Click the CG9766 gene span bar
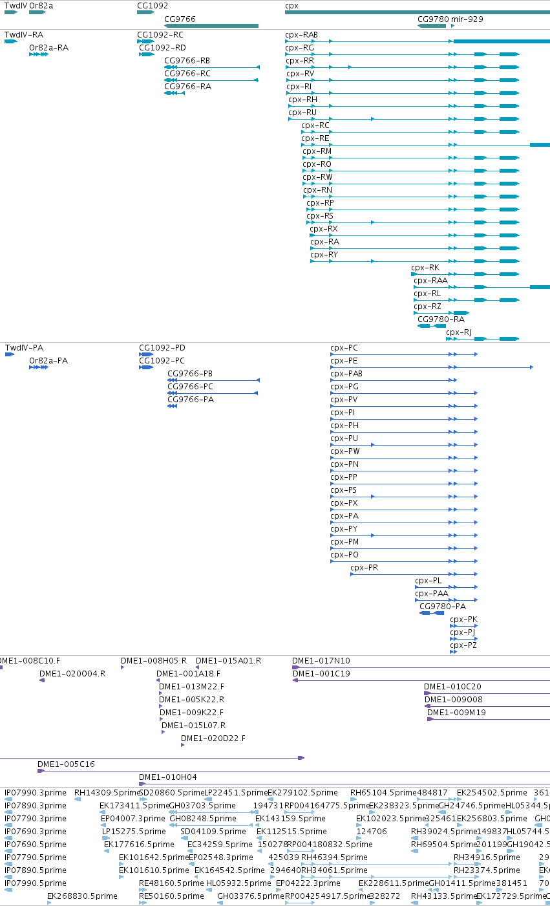The height and width of the screenshot is (906, 550). pyautogui.click(x=211, y=26)
